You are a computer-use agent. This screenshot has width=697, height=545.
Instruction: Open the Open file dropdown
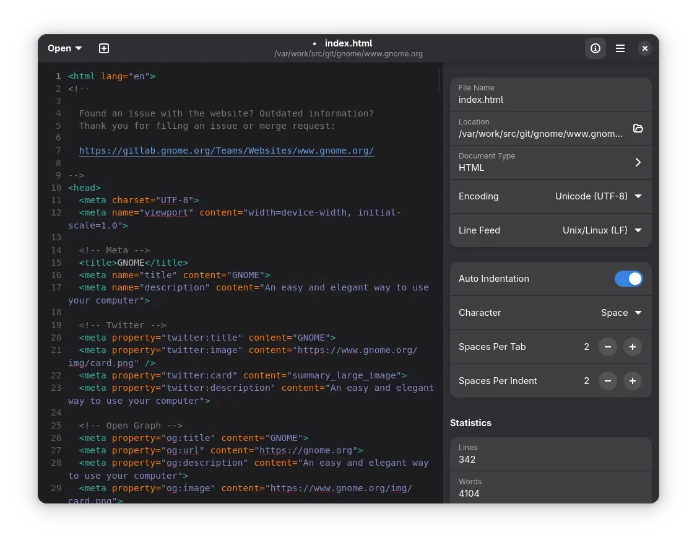65,48
